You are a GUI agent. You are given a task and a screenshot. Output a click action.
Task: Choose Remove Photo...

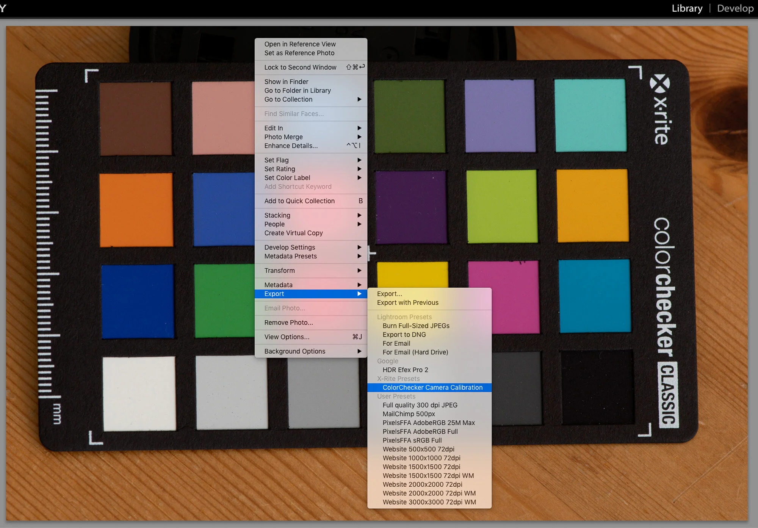coord(311,323)
